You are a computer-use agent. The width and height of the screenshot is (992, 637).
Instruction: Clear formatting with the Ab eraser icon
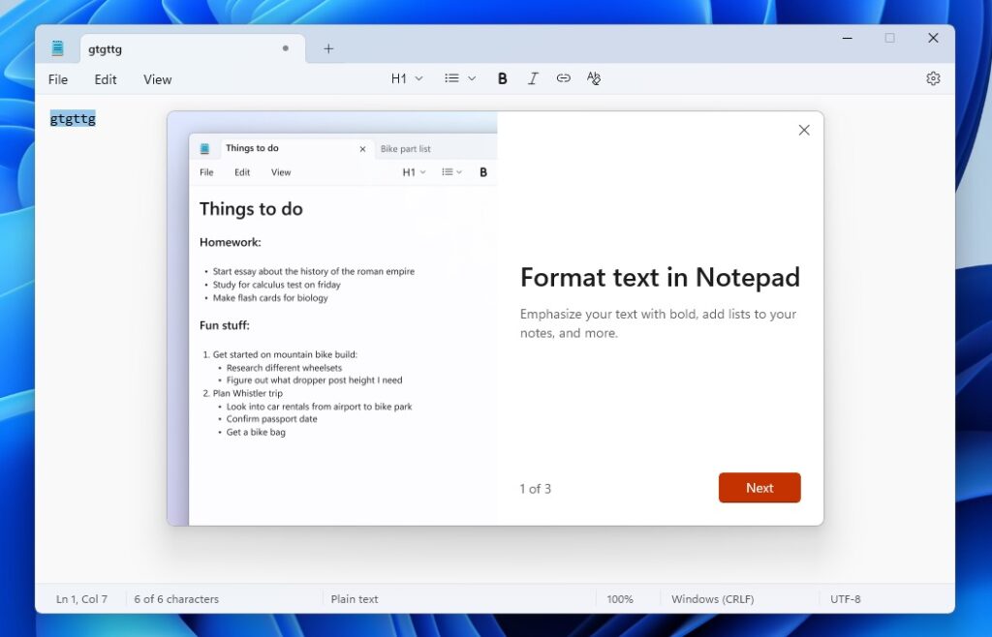pyautogui.click(x=593, y=78)
